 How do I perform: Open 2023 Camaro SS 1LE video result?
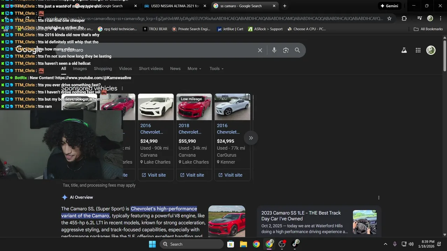pos(301,216)
